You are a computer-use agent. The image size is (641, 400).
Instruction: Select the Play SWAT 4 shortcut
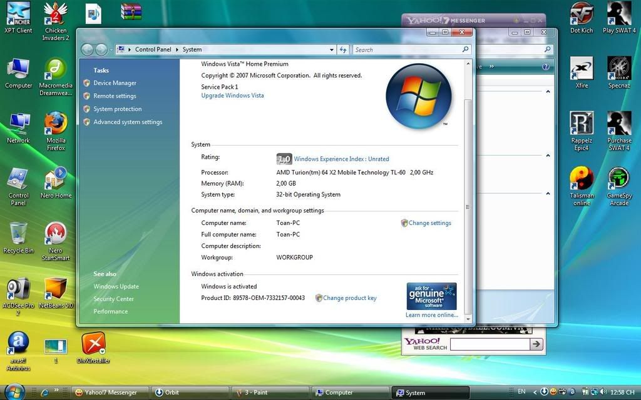click(619, 18)
